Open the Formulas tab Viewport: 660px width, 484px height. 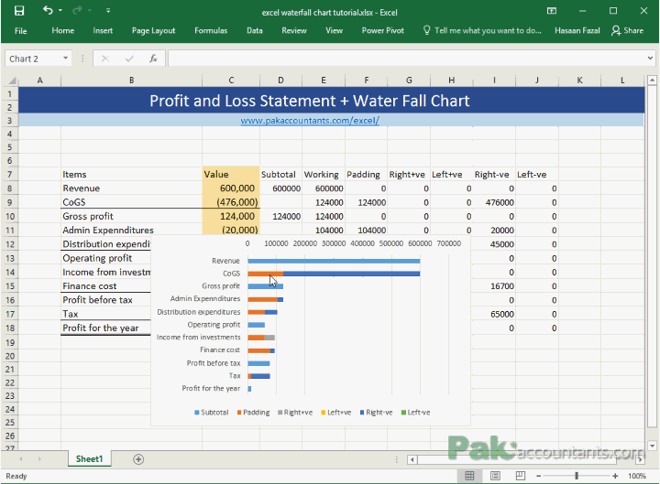tap(211, 30)
